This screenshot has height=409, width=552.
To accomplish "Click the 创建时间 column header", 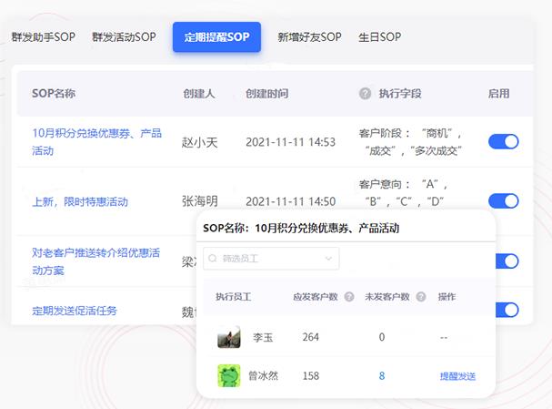I will 266,94.
